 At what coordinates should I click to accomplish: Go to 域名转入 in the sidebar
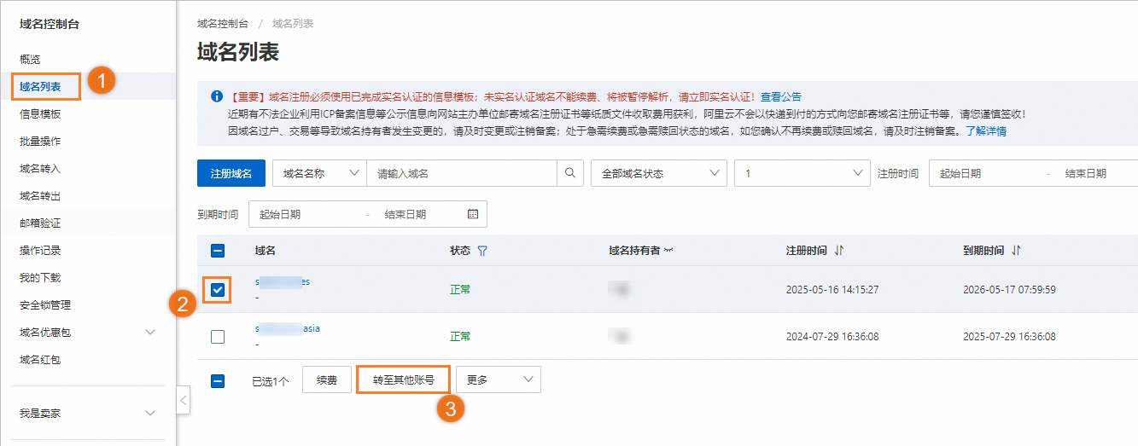point(40,168)
